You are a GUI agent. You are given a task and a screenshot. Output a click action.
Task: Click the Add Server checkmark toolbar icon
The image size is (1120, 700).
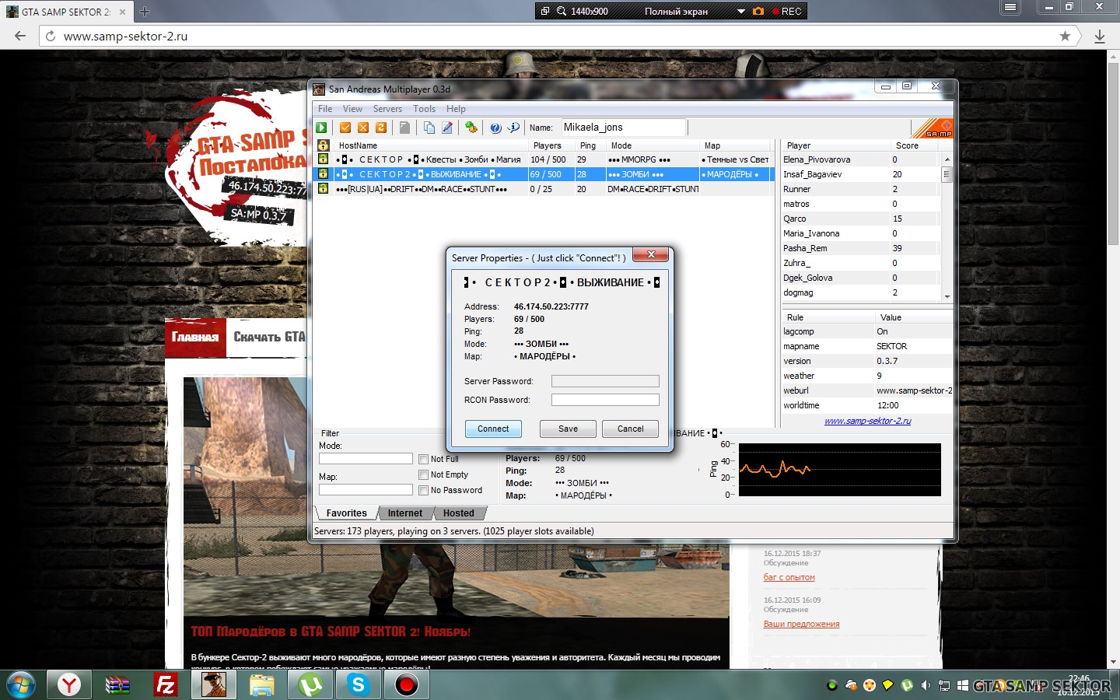[x=345, y=128]
